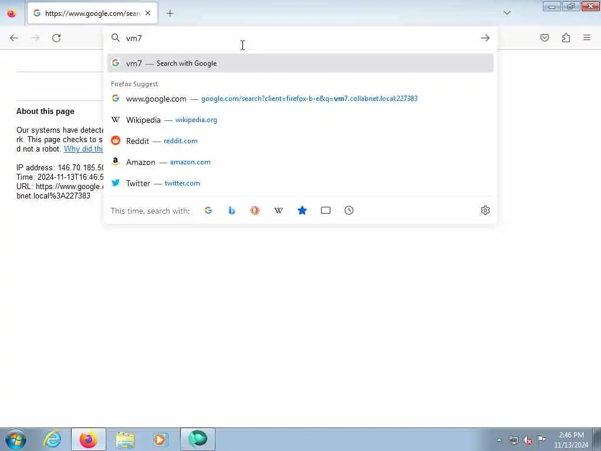The width and height of the screenshot is (601, 451).
Task: Open the Extensions puzzle icon
Action: click(x=566, y=38)
